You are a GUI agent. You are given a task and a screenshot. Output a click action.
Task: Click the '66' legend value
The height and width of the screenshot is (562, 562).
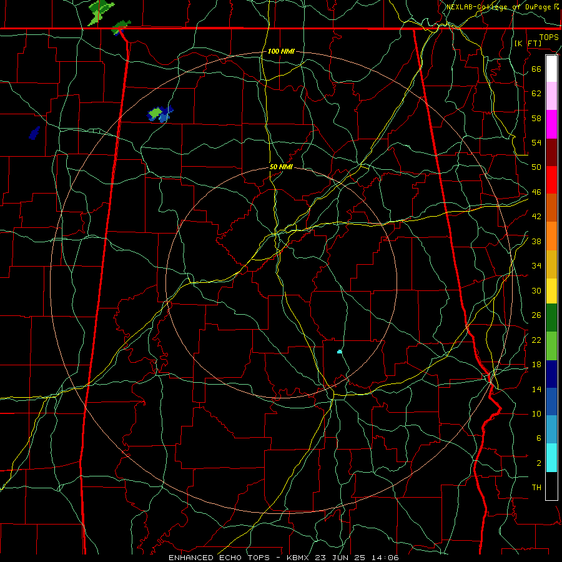pos(536,69)
